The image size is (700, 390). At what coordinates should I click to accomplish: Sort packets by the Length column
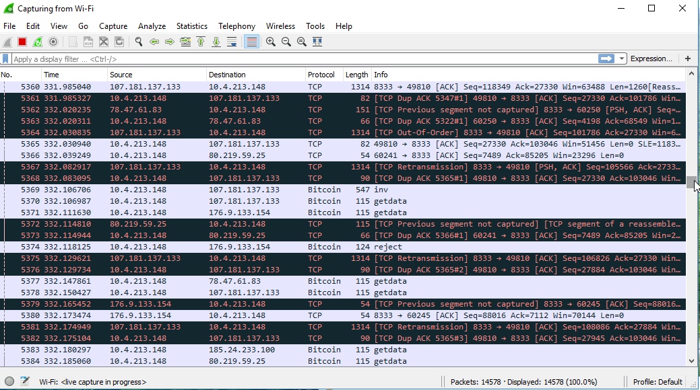click(357, 75)
